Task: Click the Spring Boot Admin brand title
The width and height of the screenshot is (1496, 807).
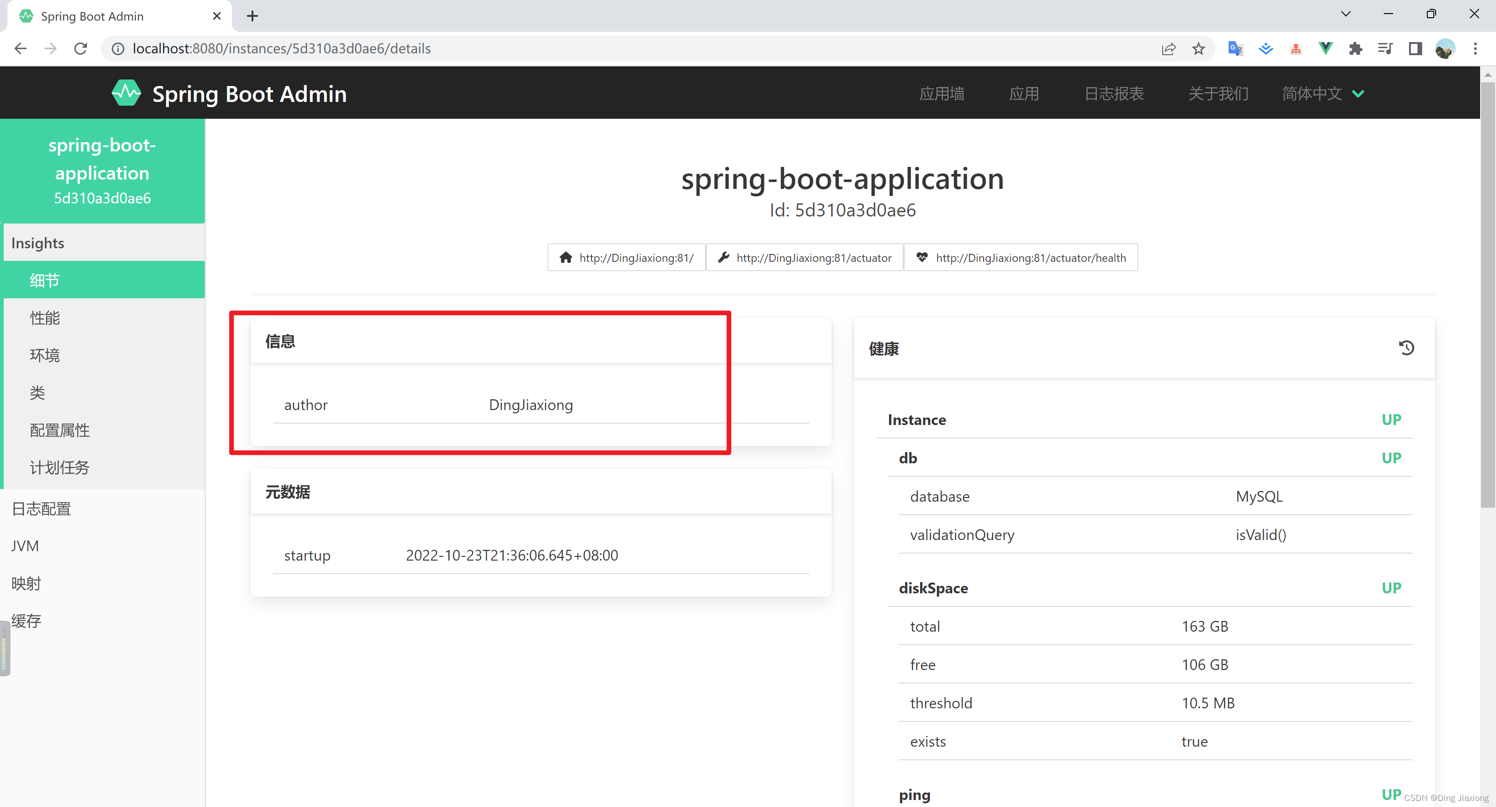Action: [249, 94]
